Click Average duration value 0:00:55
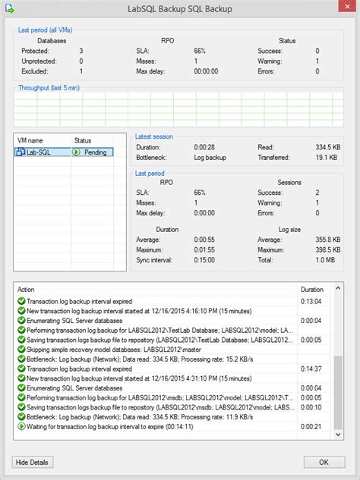This screenshot has width=360, height=480. click(x=204, y=240)
